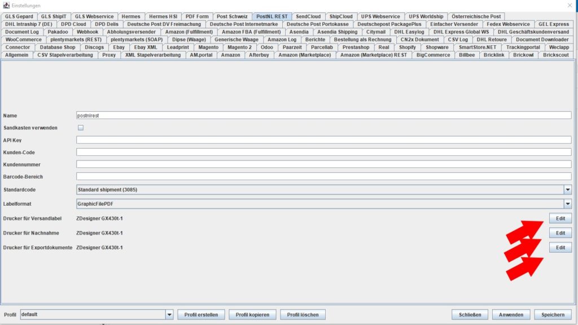Screen dimensions: 578x325
Task: Open the Brickscout tab
Action: 556,55
